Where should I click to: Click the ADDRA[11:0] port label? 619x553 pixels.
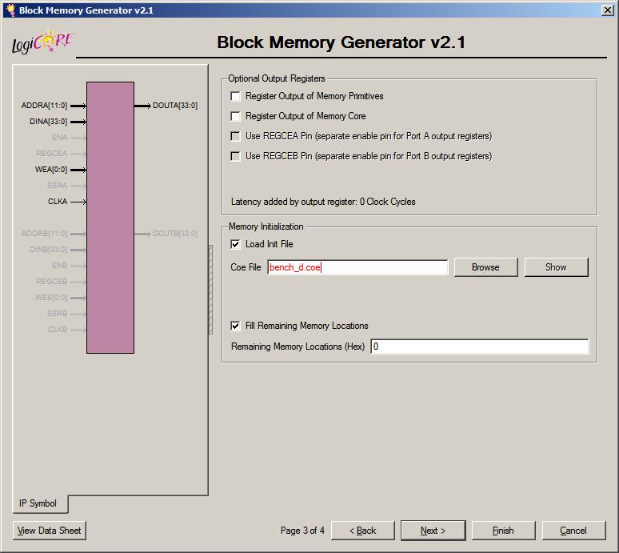click(x=44, y=106)
